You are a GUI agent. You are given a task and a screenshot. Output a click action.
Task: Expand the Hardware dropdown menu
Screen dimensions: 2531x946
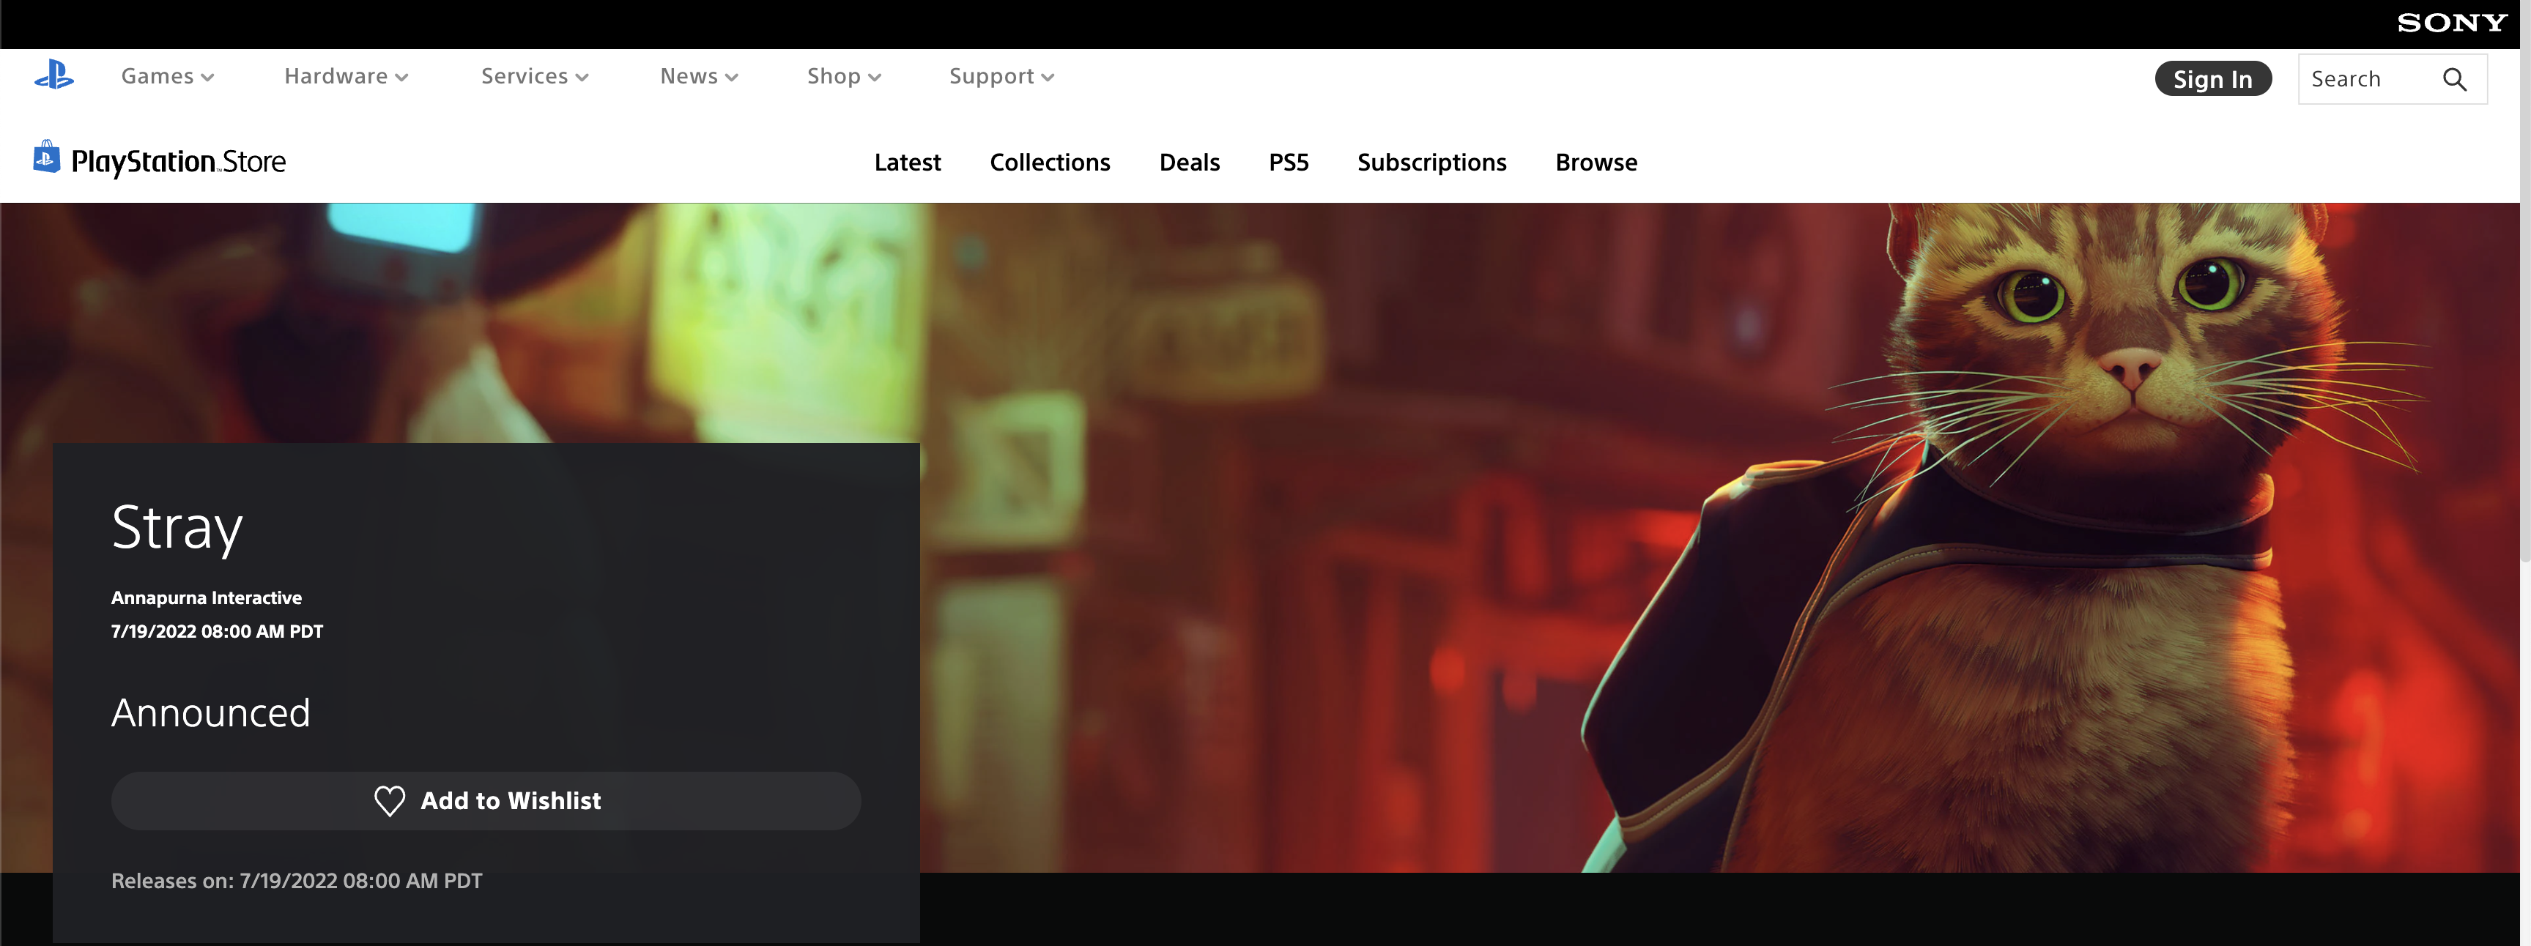click(x=346, y=77)
